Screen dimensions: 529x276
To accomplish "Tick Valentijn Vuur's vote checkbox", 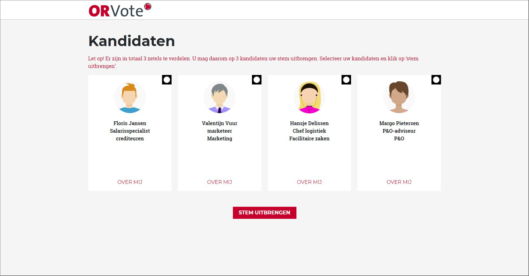I will pyautogui.click(x=257, y=80).
